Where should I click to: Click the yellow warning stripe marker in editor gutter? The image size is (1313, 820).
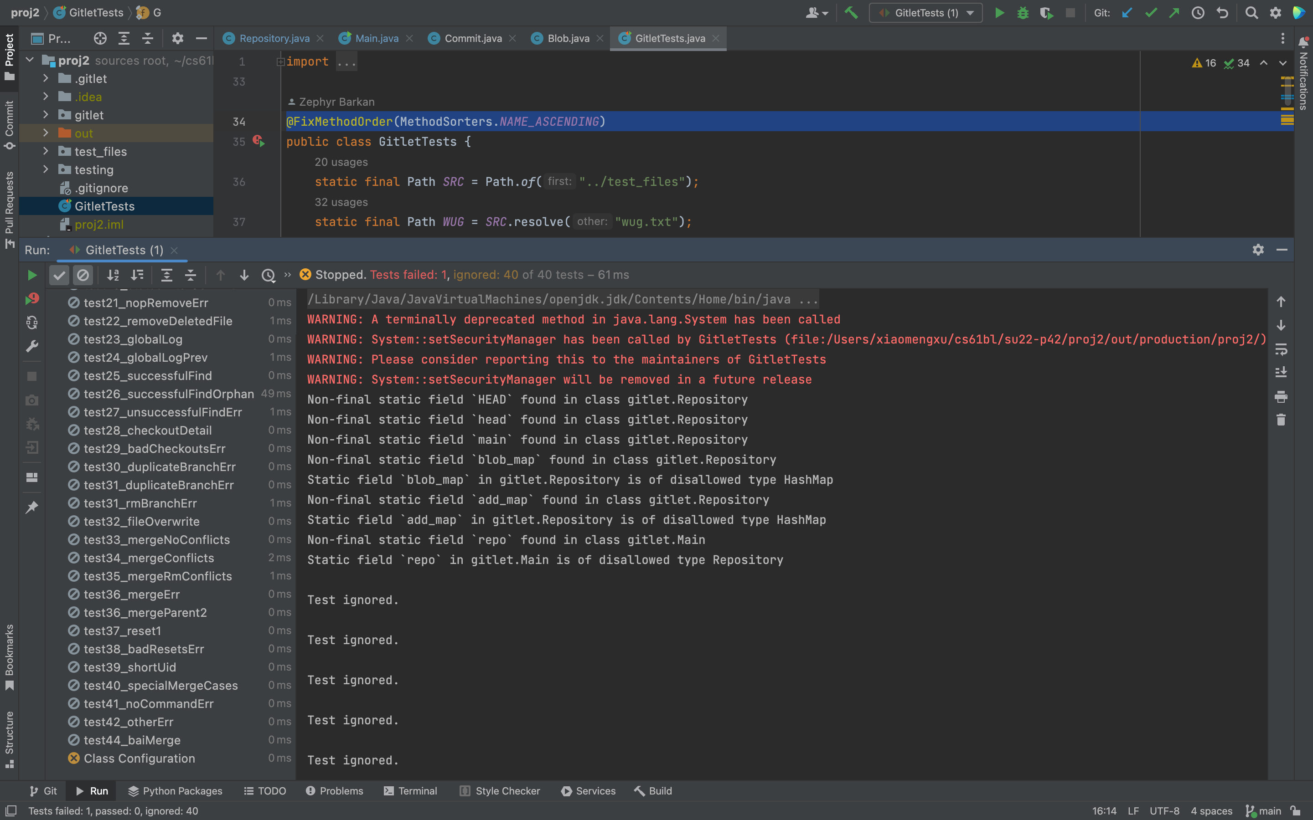click(1287, 119)
